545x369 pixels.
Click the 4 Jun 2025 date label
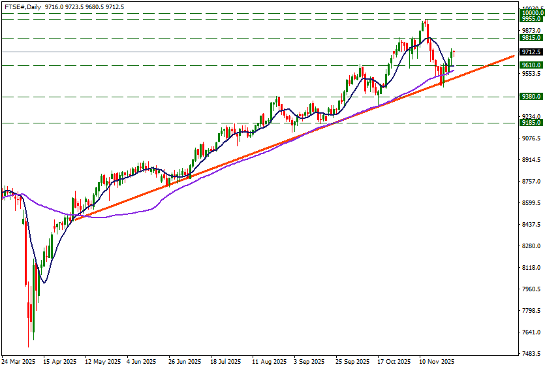tap(141, 361)
